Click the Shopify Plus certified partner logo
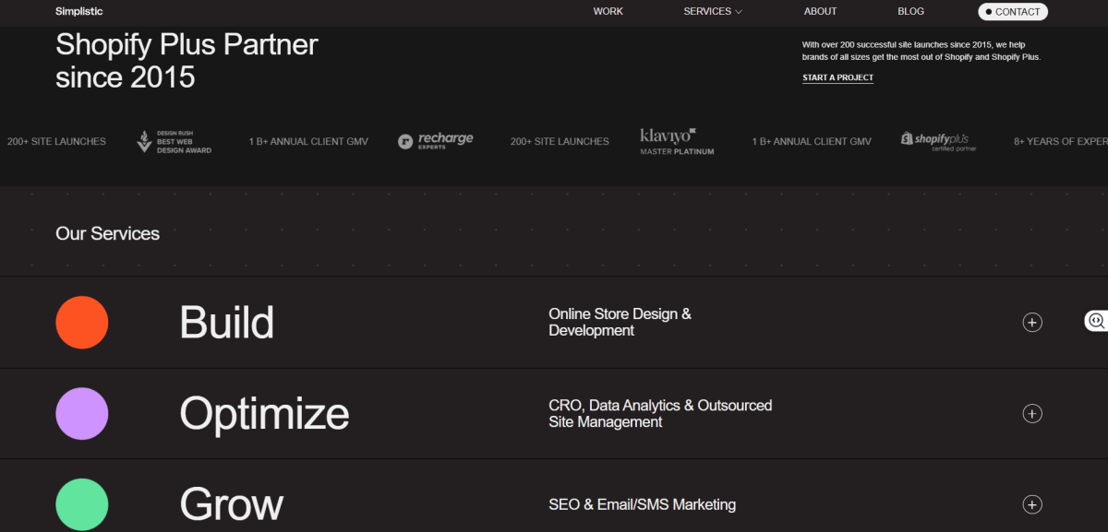The width and height of the screenshot is (1108, 532). click(x=939, y=141)
